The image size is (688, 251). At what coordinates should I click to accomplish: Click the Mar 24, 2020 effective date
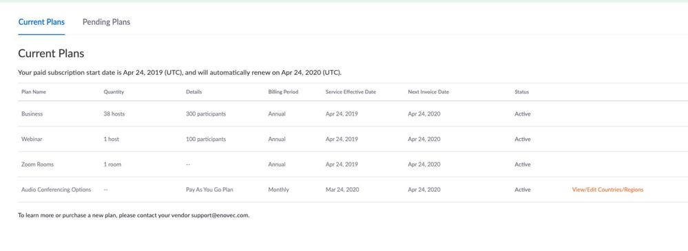point(342,190)
